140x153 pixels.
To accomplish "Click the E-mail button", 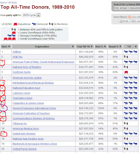I will click(x=135, y=21).
